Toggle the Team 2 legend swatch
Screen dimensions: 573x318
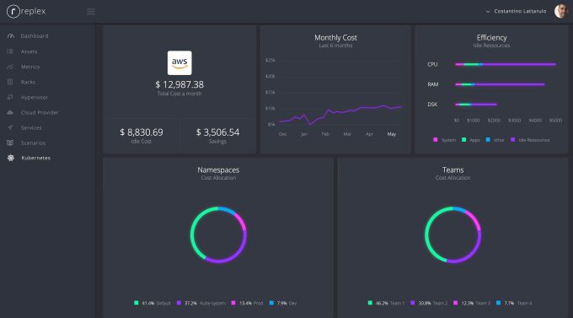pos(413,303)
